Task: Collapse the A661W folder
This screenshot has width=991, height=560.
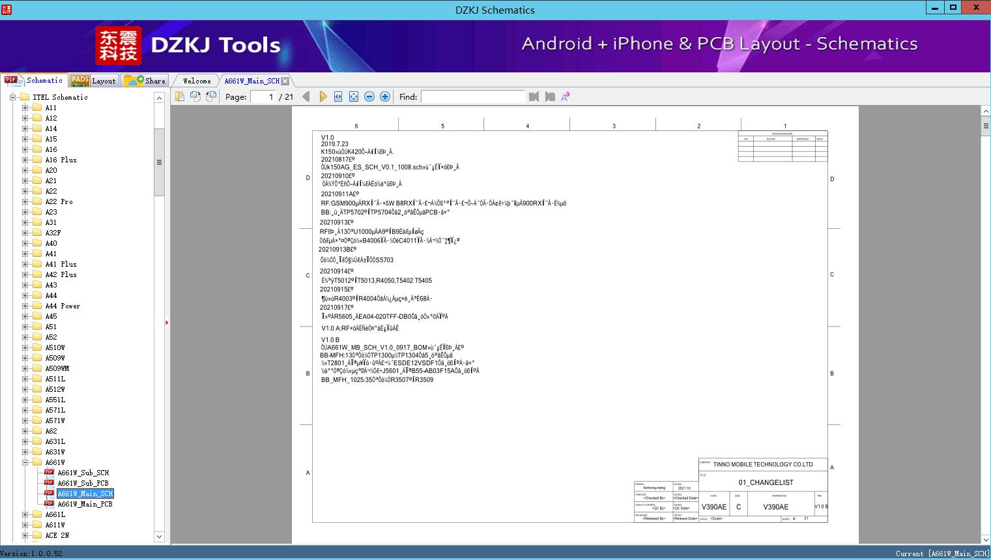Action: pyautogui.click(x=25, y=462)
